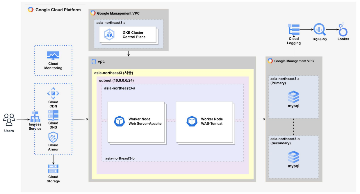Viewport: 360px width, 194px height.
Task: Click the Looker icon
Action: click(343, 30)
